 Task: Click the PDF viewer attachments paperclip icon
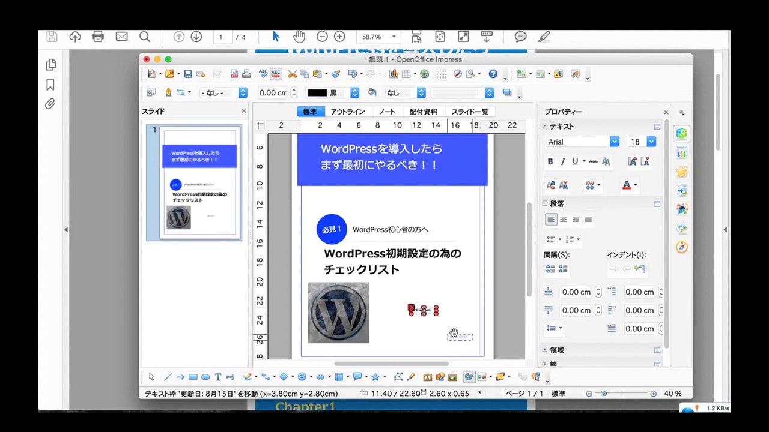pyautogui.click(x=50, y=104)
